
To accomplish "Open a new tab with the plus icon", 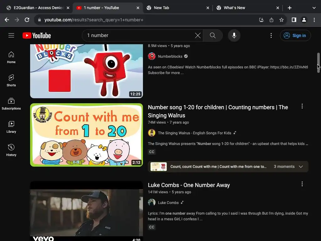I will [x=289, y=8].
